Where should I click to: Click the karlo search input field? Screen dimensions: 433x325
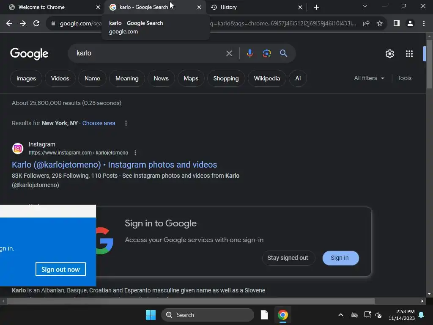click(x=149, y=53)
